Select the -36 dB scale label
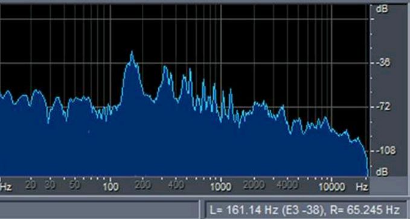Viewport: 410px width, 219px height. [383, 63]
